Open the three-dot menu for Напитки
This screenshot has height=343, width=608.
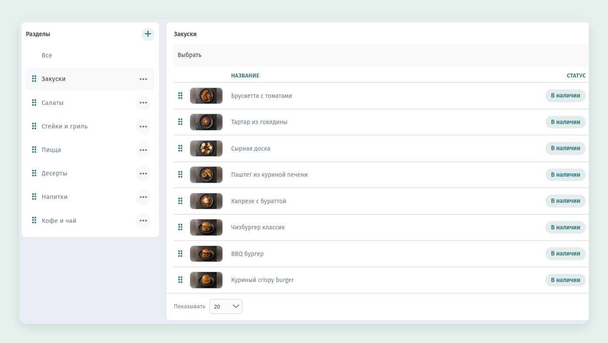pos(143,197)
